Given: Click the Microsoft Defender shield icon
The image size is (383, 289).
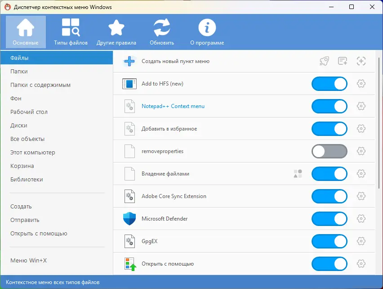Looking at the screenshot, I should 129,219.
